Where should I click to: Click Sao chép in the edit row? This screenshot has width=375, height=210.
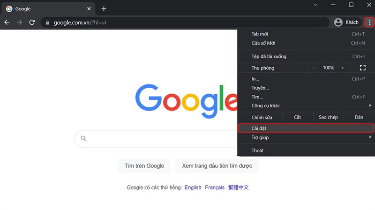pos(329,117)
